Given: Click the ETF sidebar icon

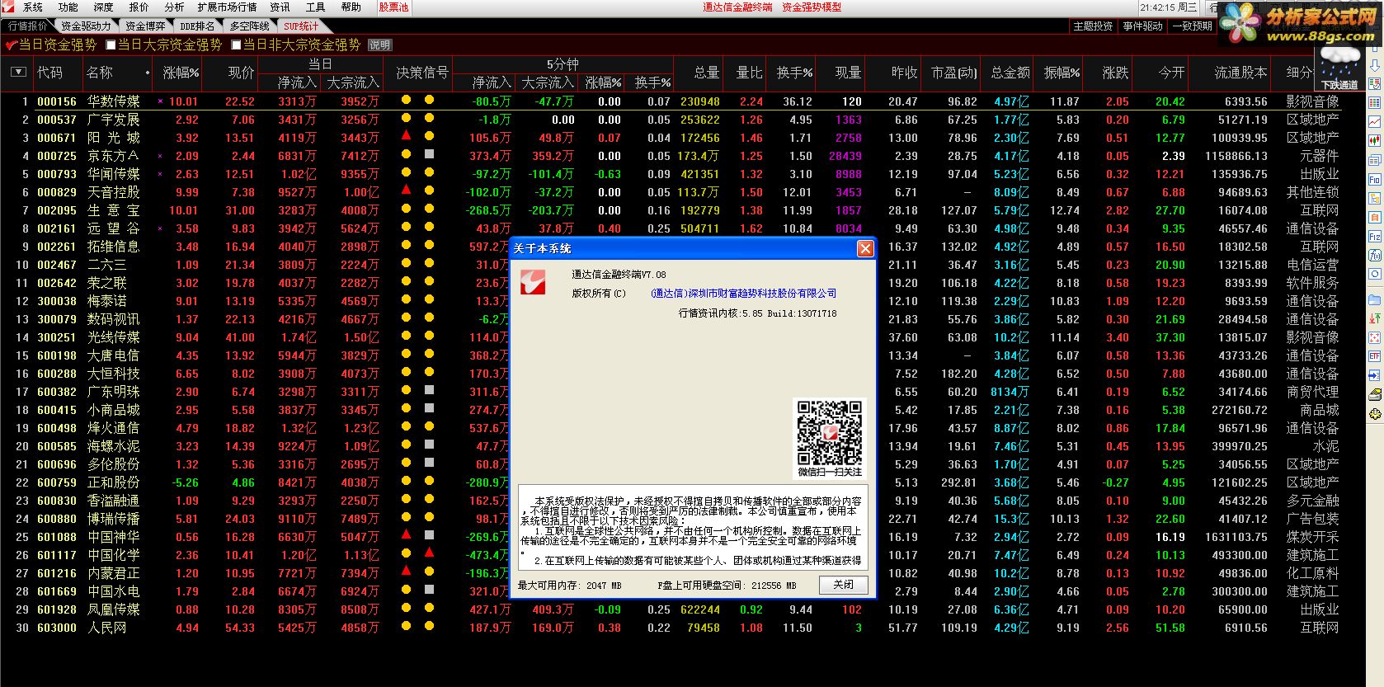Looking at the screenshot, I should pos(1374,355).
